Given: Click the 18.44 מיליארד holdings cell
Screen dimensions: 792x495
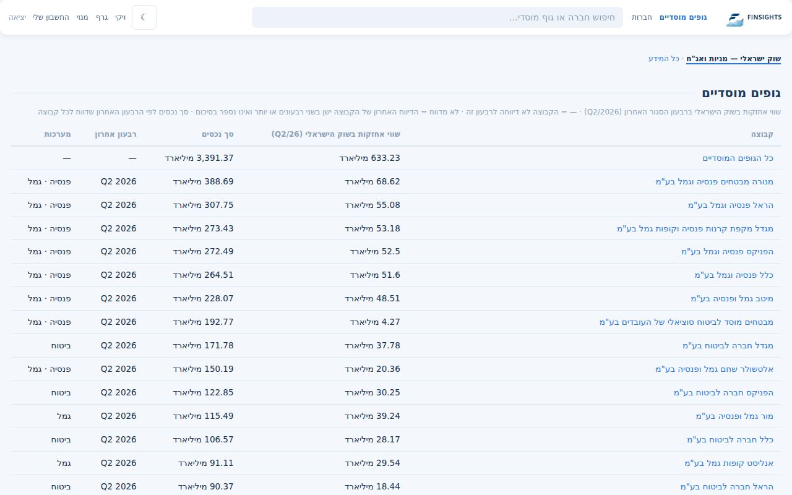Looking at the screenshot, I should [372, 487].
